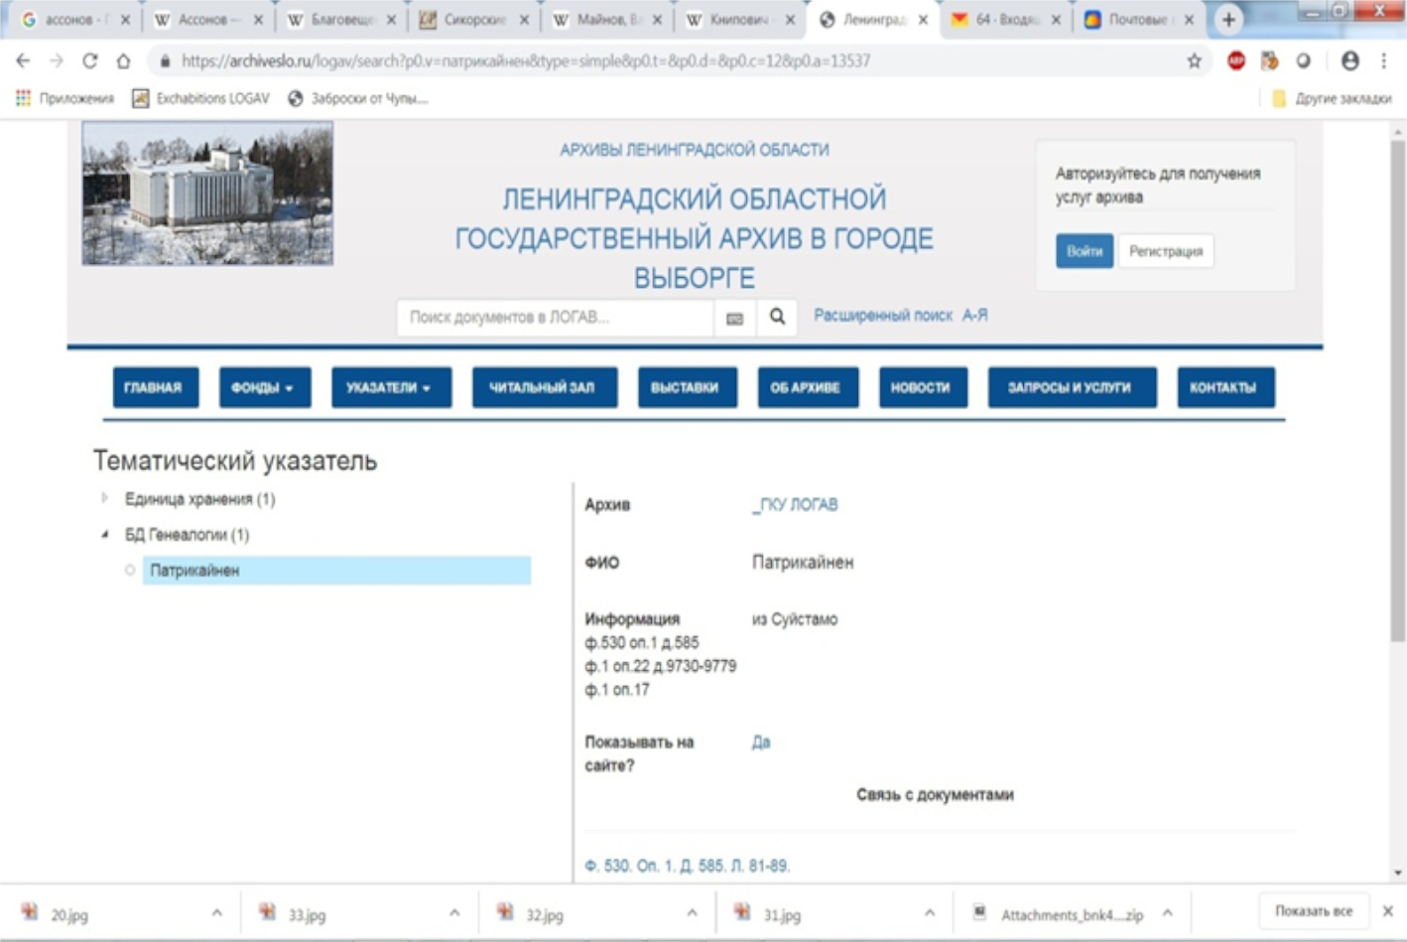The image size is (1407, 942).
Task: Open the ФОНДЫ dropdown menu
Action: pyautogui.click(x=264, y=387)
